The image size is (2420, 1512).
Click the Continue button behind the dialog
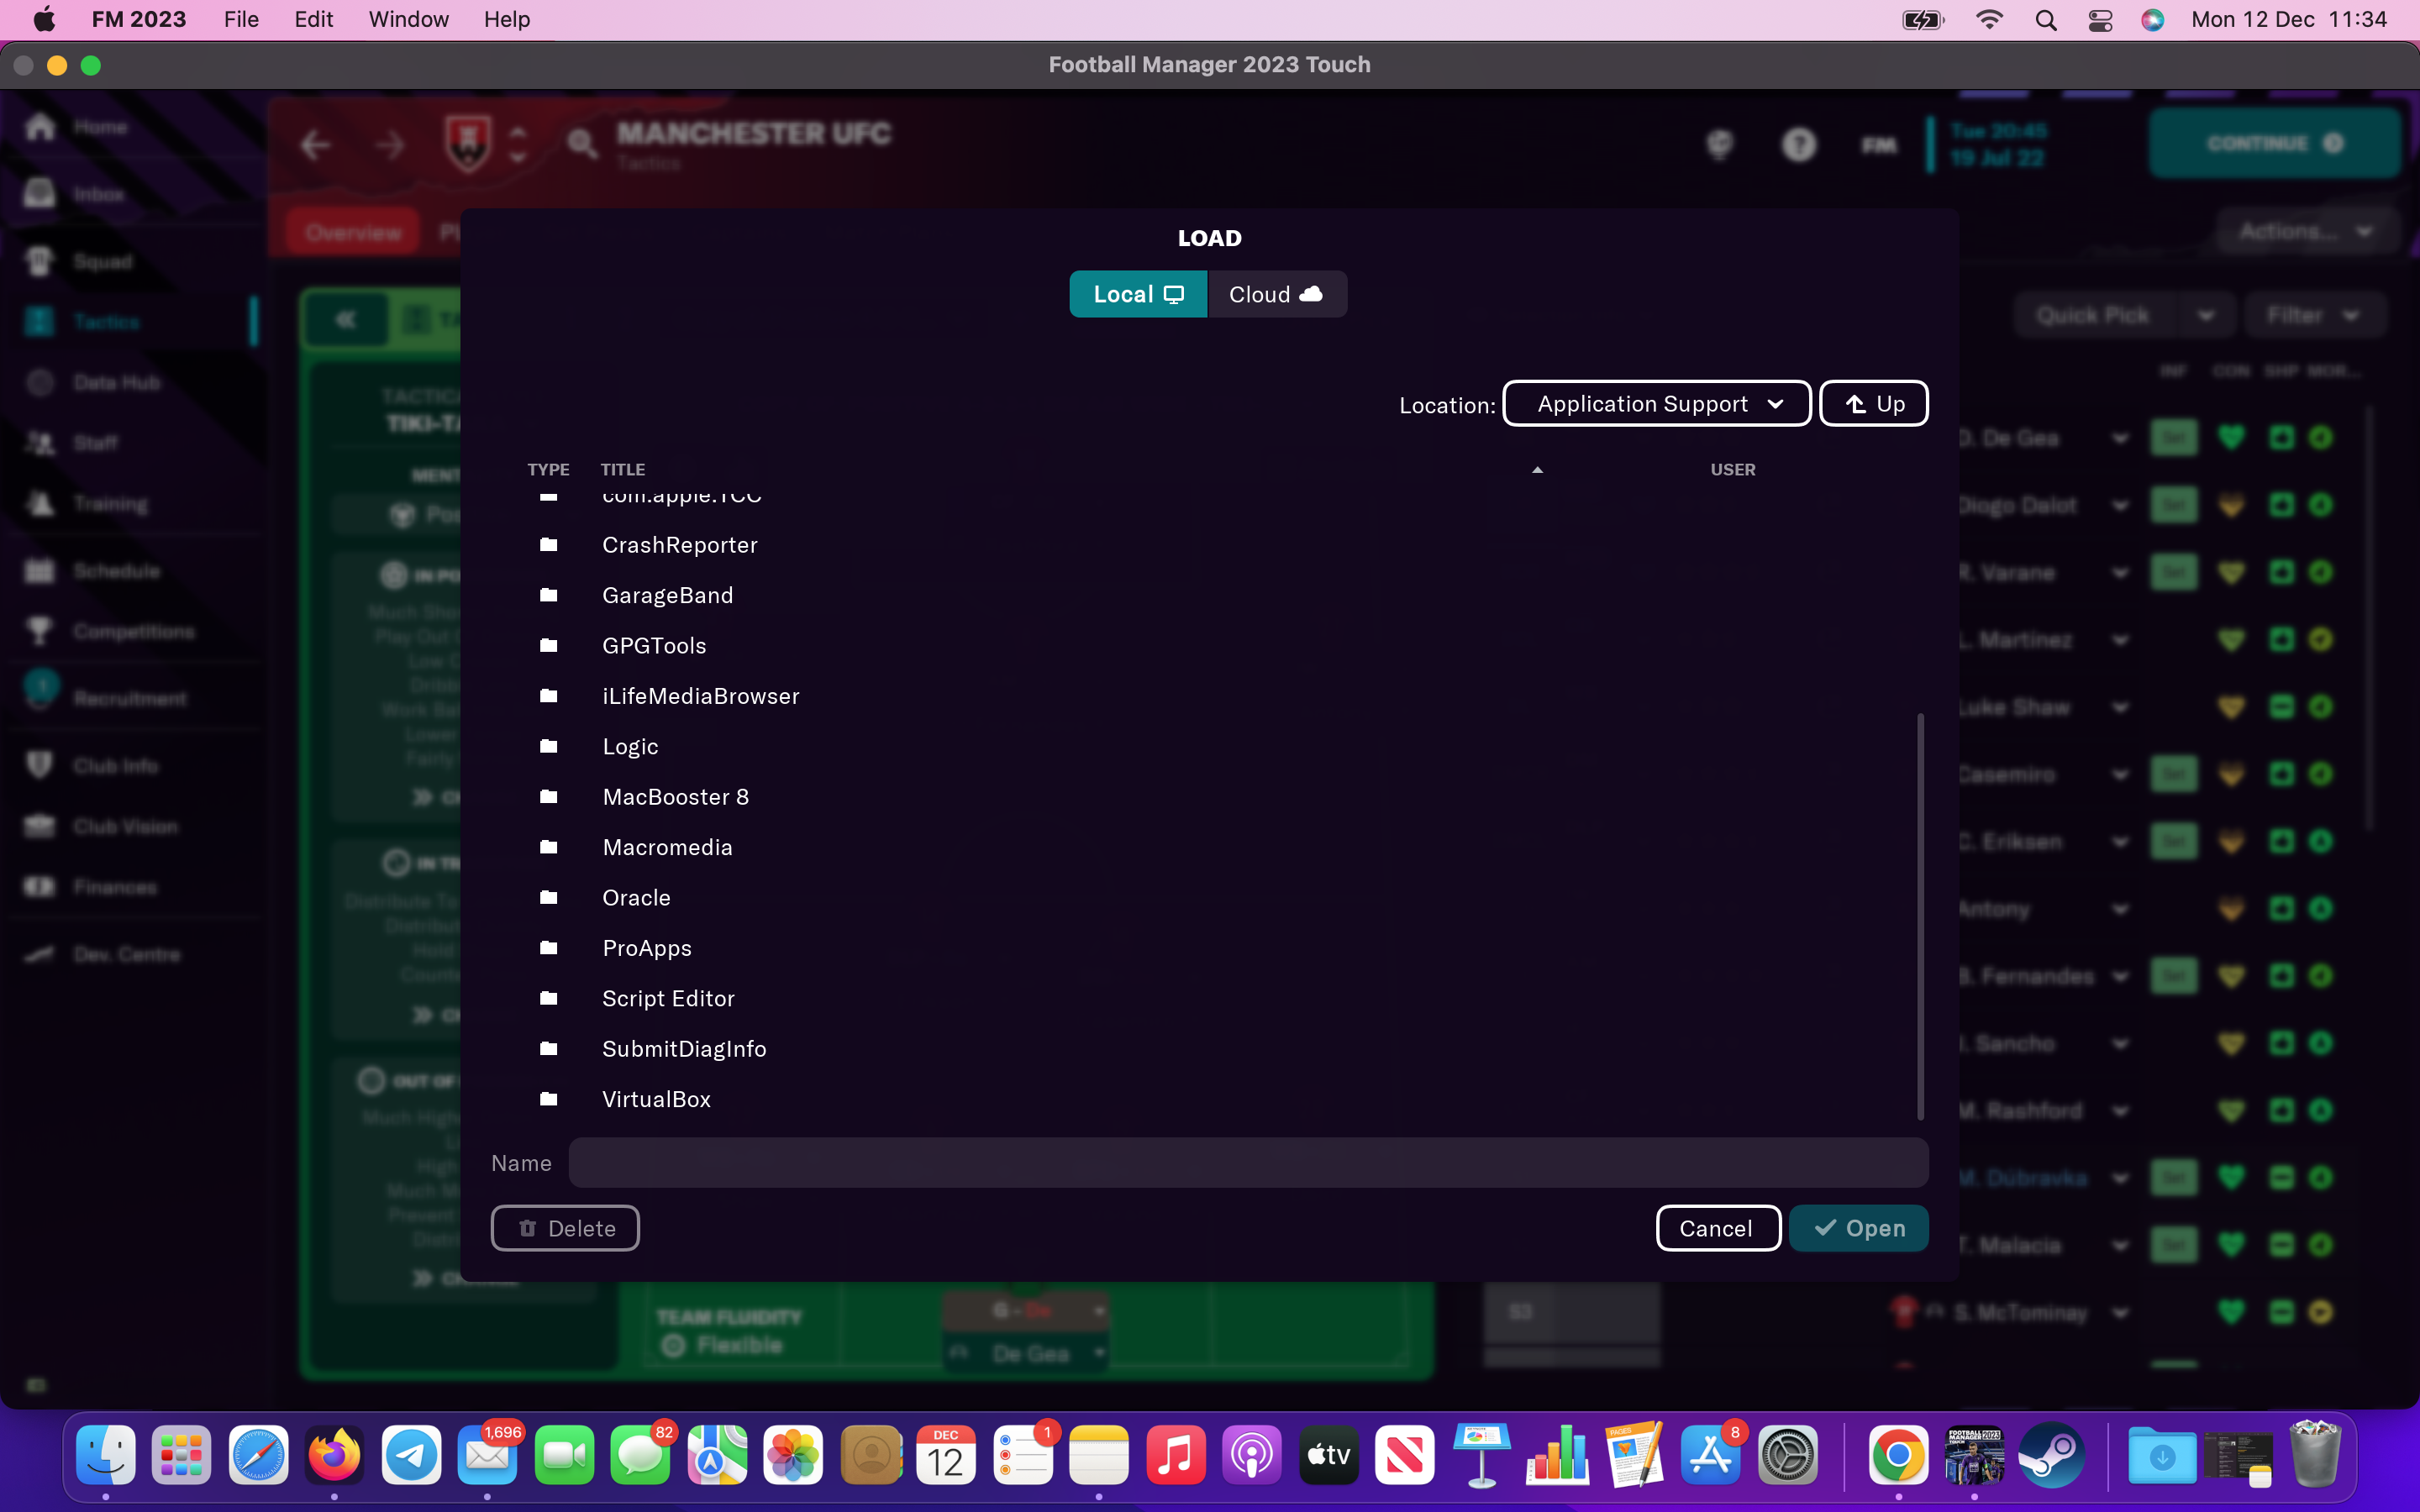tap(2275, 143)
